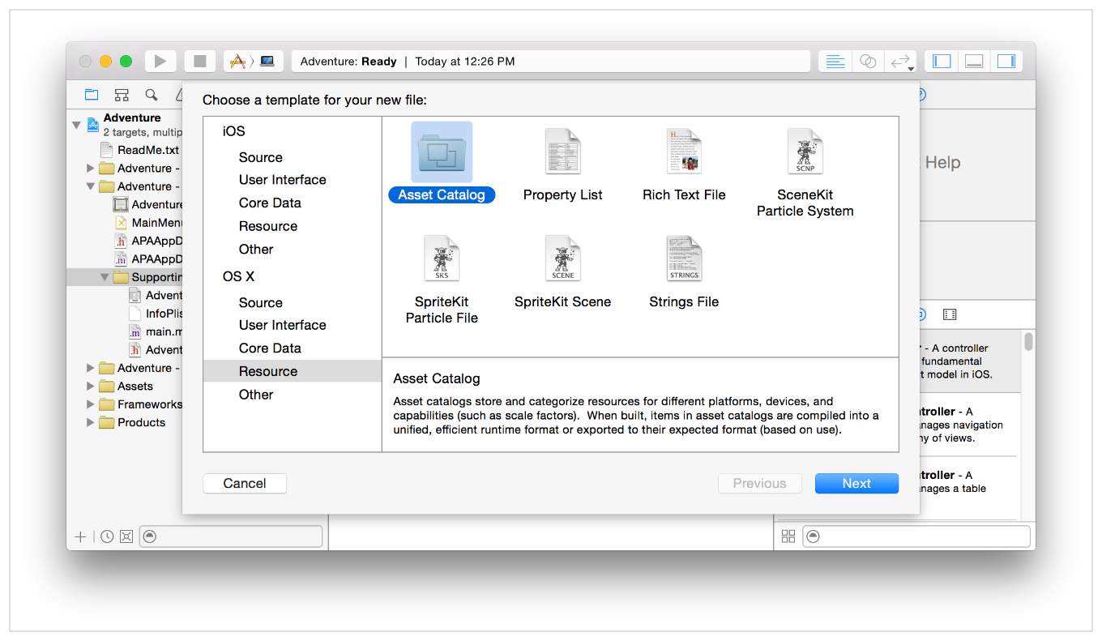
Task: Run the Adventure scheme
Action: point(160,61)
